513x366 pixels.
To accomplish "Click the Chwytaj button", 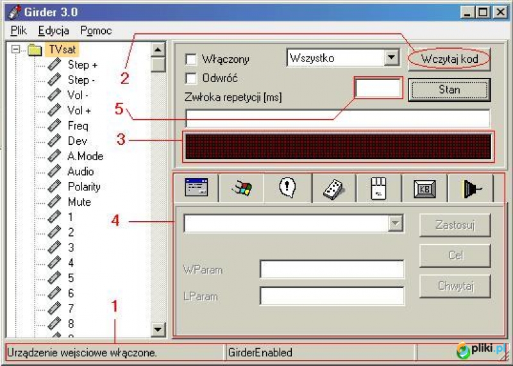I will coord(455,286).
